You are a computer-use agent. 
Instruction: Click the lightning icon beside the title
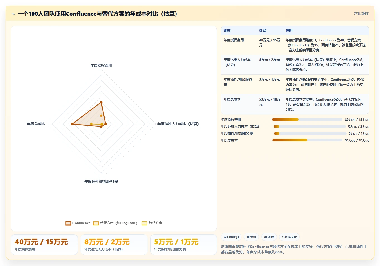13,14
